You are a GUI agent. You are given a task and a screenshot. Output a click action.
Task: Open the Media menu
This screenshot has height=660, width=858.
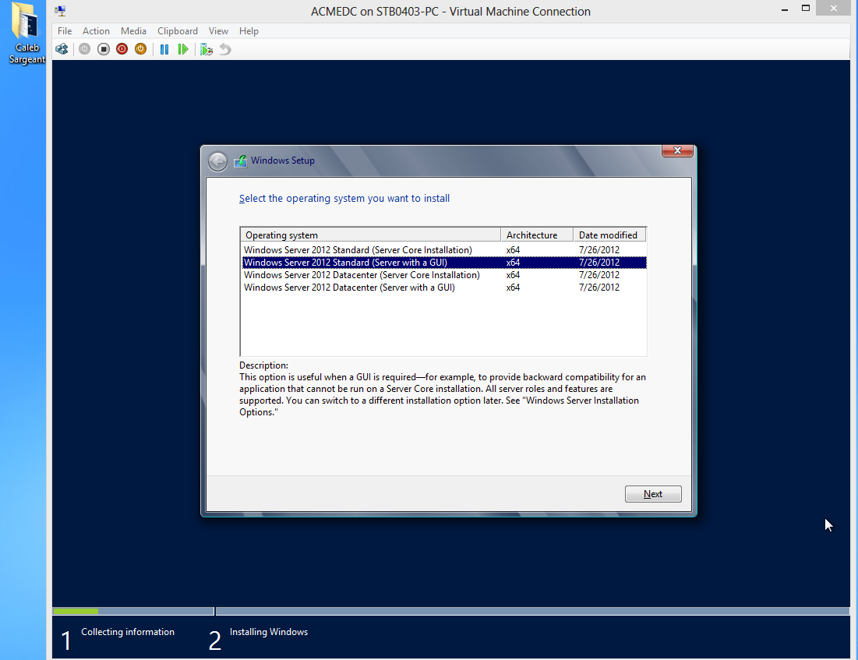(x=133, y=31)
